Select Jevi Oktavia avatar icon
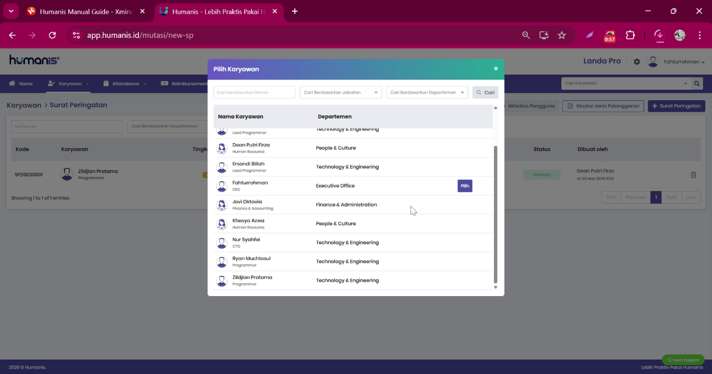 pos(222,205)
